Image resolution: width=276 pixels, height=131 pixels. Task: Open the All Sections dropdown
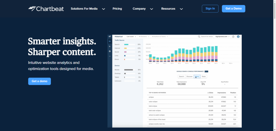point(144,37)
